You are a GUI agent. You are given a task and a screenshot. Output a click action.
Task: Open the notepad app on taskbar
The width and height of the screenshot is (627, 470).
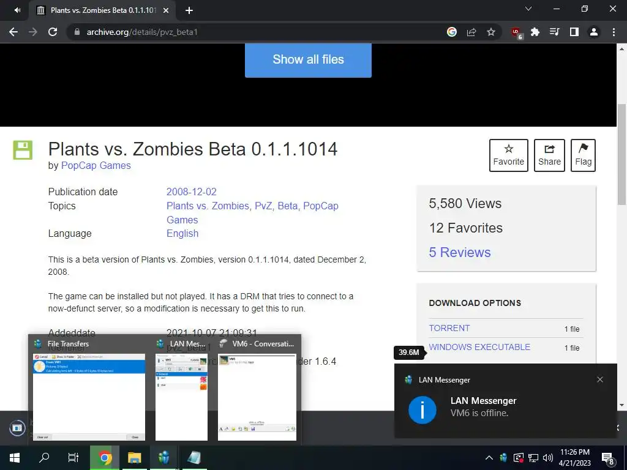pos(193,458)
